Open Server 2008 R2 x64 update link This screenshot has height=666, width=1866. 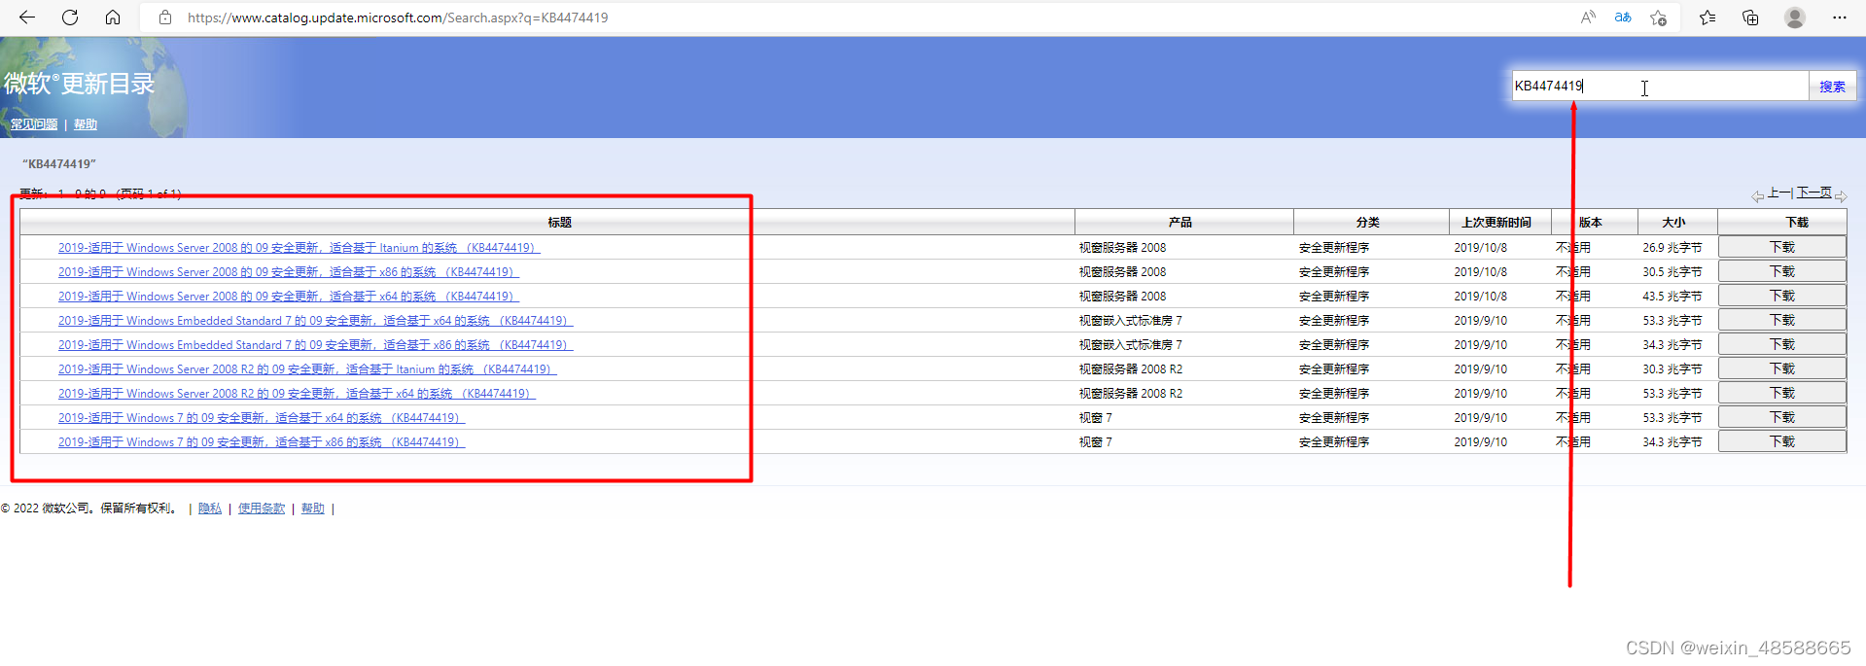click(x=297, y=394)
